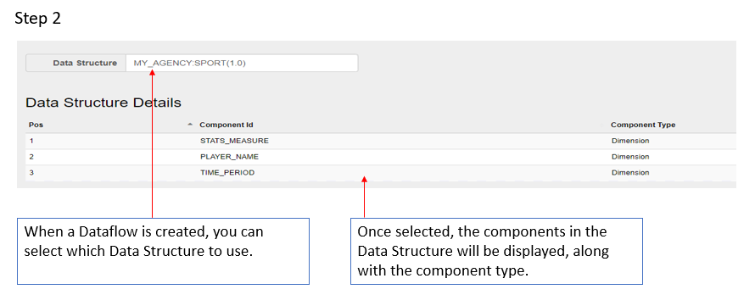Click the MY_AGENCY:SPORT(1.0) value text
The height and width of the screenshot is (306, 755).
[x=190, y=63]
